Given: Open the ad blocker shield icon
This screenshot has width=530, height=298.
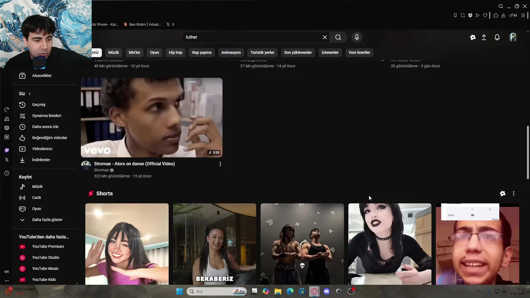Looking at the screenshot, I should [470, 15].
